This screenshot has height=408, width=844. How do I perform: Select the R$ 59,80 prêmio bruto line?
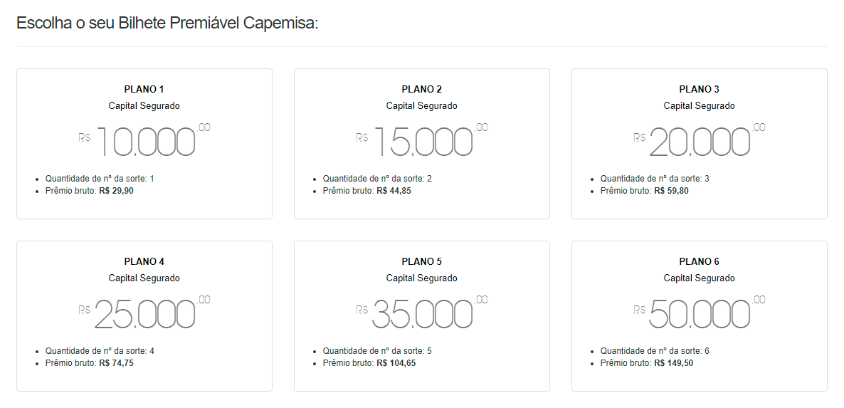(644, 191)
